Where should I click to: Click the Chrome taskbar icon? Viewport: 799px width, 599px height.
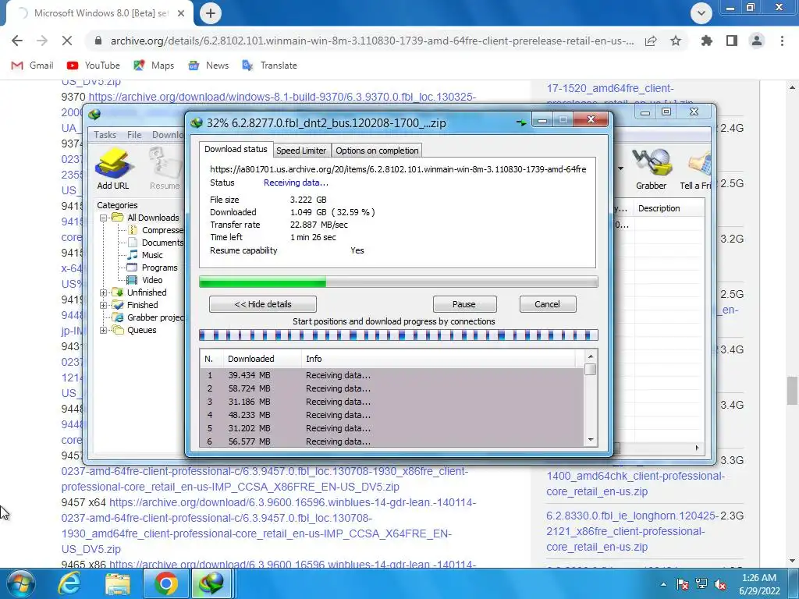pos(165,583)
